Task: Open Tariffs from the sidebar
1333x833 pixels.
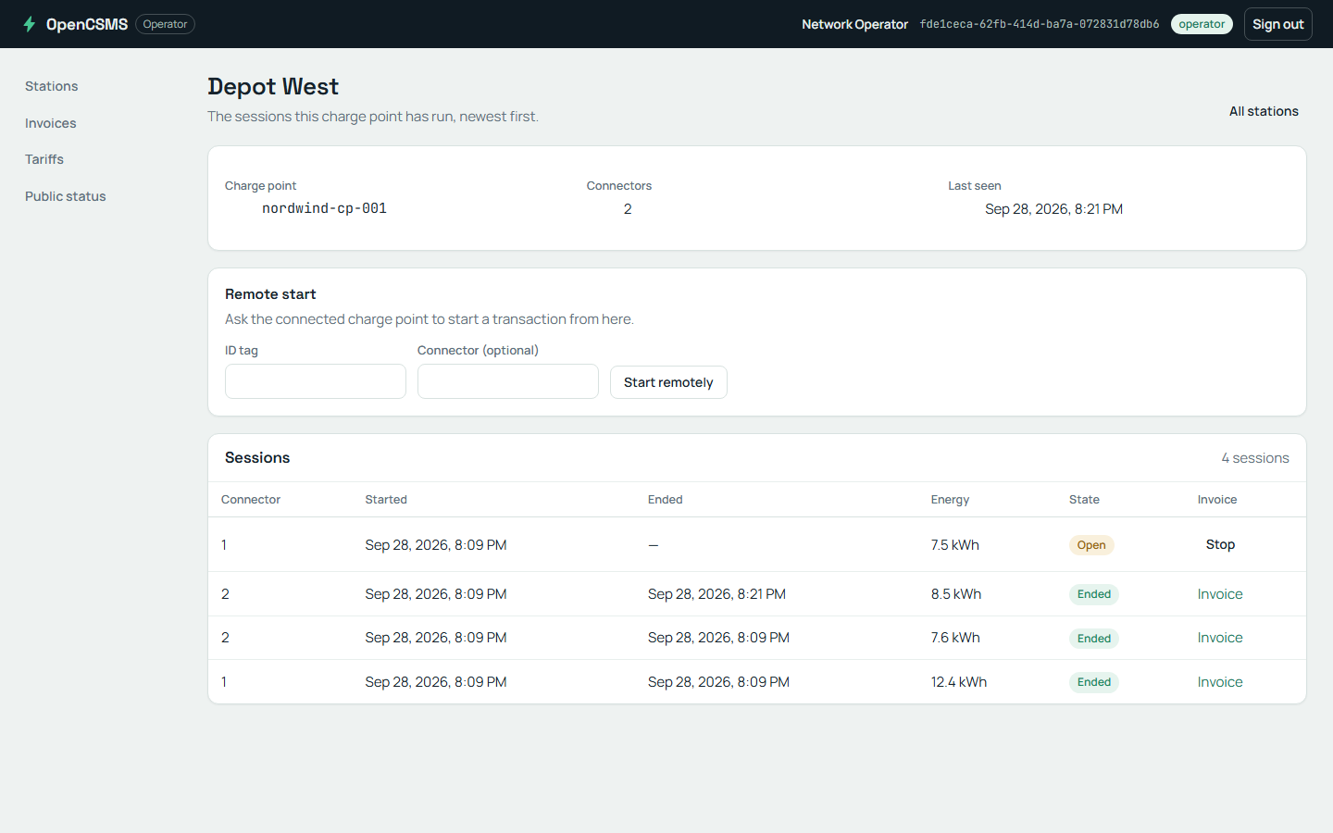Action: (x=44, y=159)
